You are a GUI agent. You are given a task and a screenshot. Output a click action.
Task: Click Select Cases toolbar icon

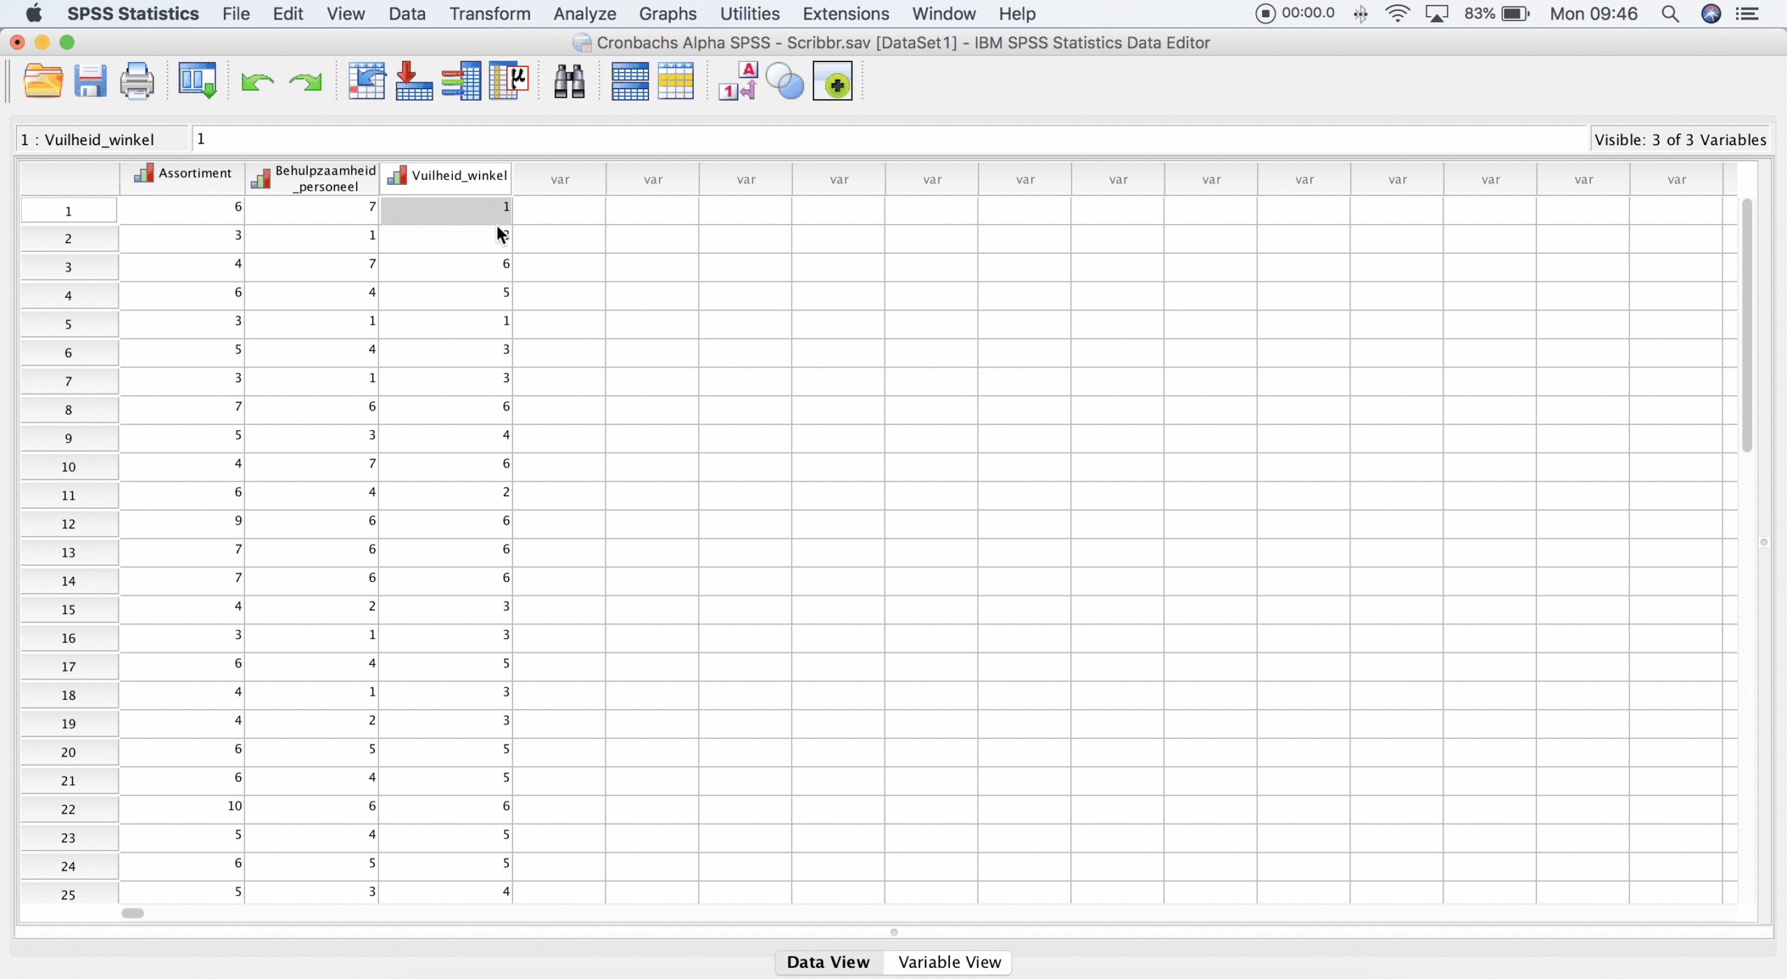675,82
